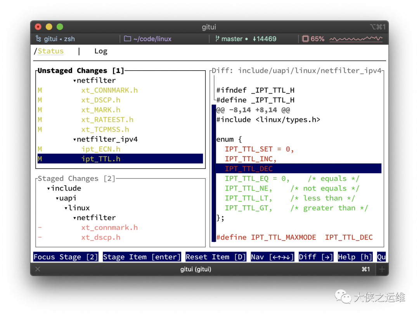The width and height of the screenshot is (419, 316).
Task: Add a new terminal tab with plus icon
Action: [382, 269]
